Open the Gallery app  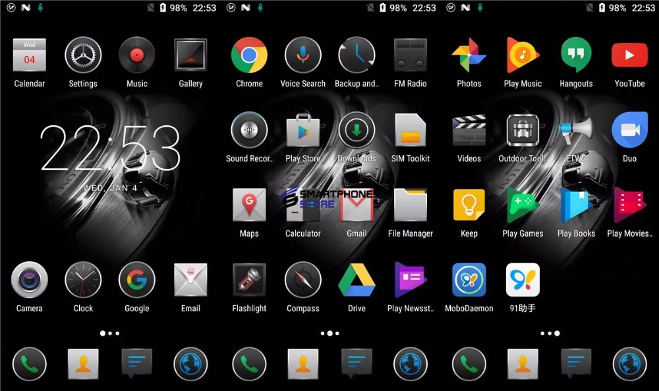coord(191,55)
